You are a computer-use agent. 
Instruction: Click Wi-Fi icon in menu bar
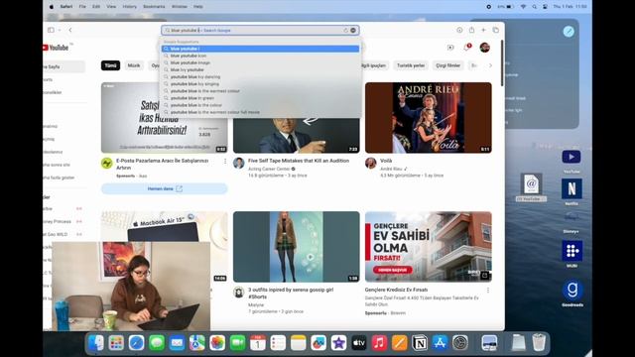[523, 7]
